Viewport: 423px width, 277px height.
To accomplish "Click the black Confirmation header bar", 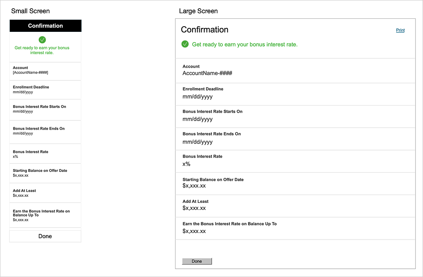I will [45, 26].
